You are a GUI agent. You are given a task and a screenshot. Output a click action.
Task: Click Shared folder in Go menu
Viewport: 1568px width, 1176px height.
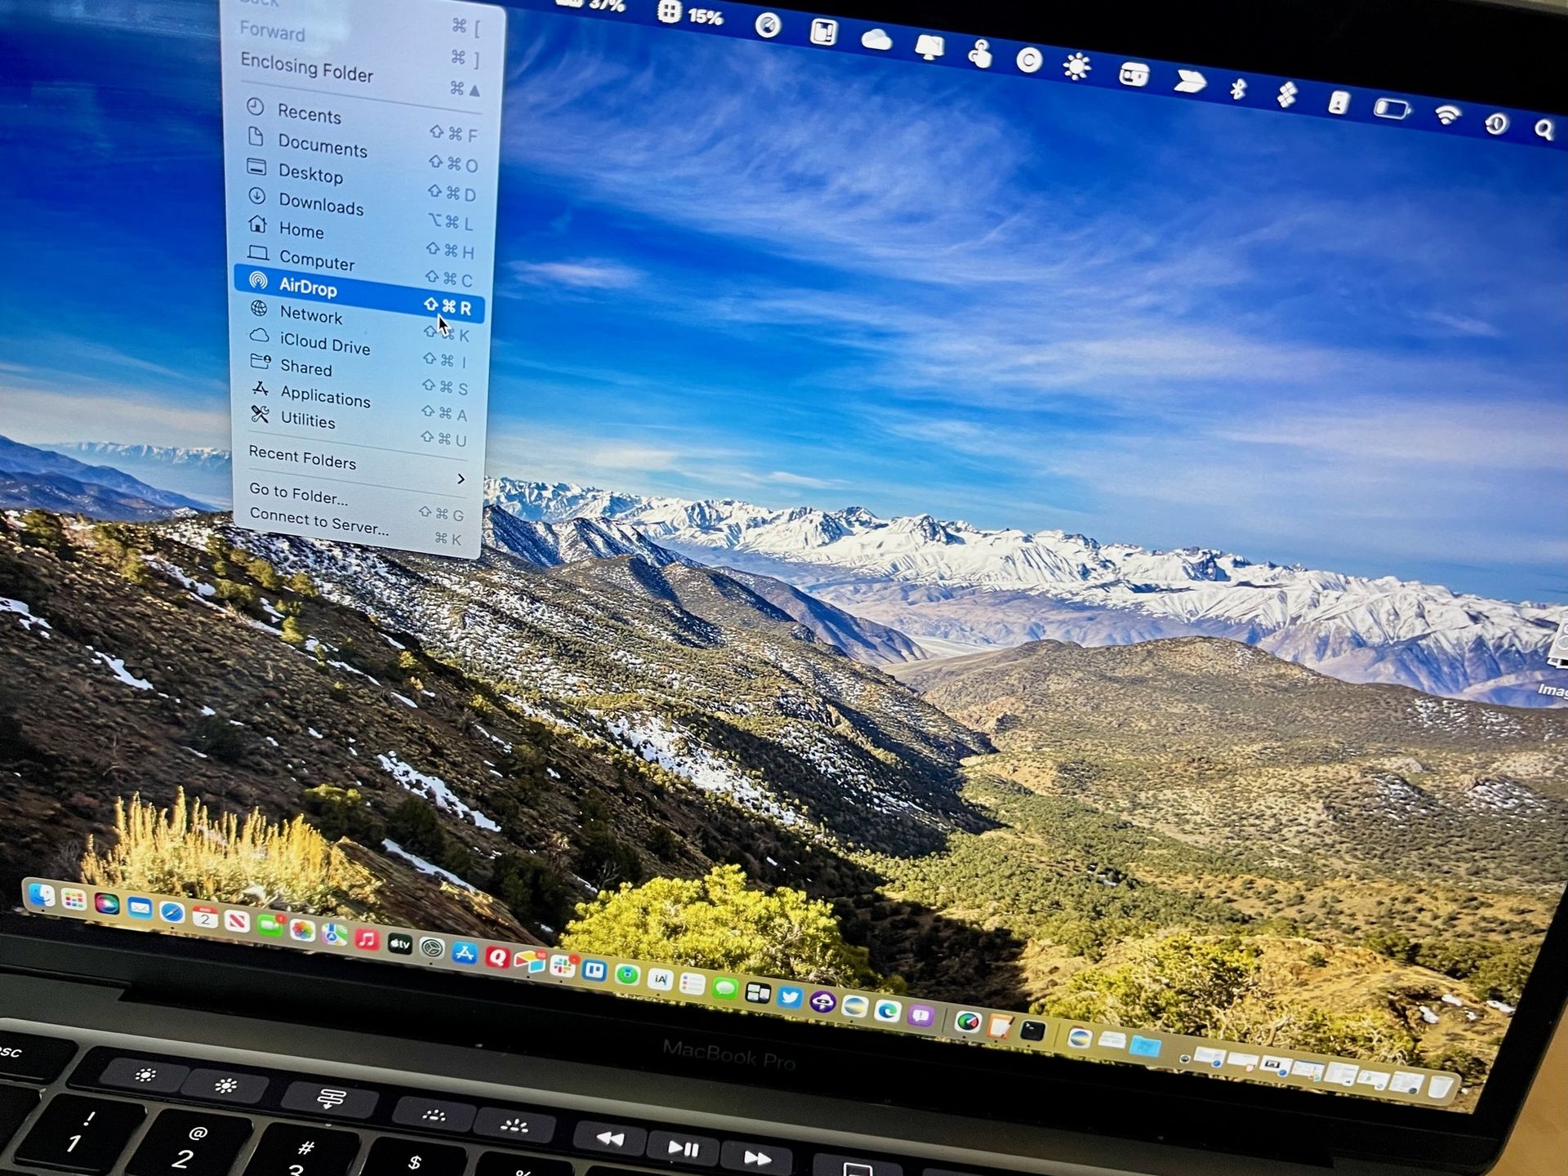(305, 369)
